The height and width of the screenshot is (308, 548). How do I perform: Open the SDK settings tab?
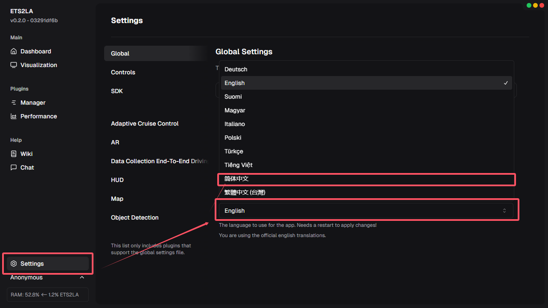click(156, 91)
